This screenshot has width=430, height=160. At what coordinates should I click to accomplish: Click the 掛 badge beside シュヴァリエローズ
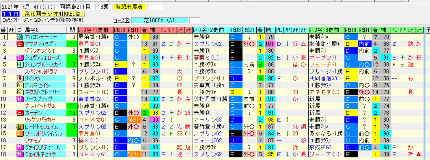[20, 57]
